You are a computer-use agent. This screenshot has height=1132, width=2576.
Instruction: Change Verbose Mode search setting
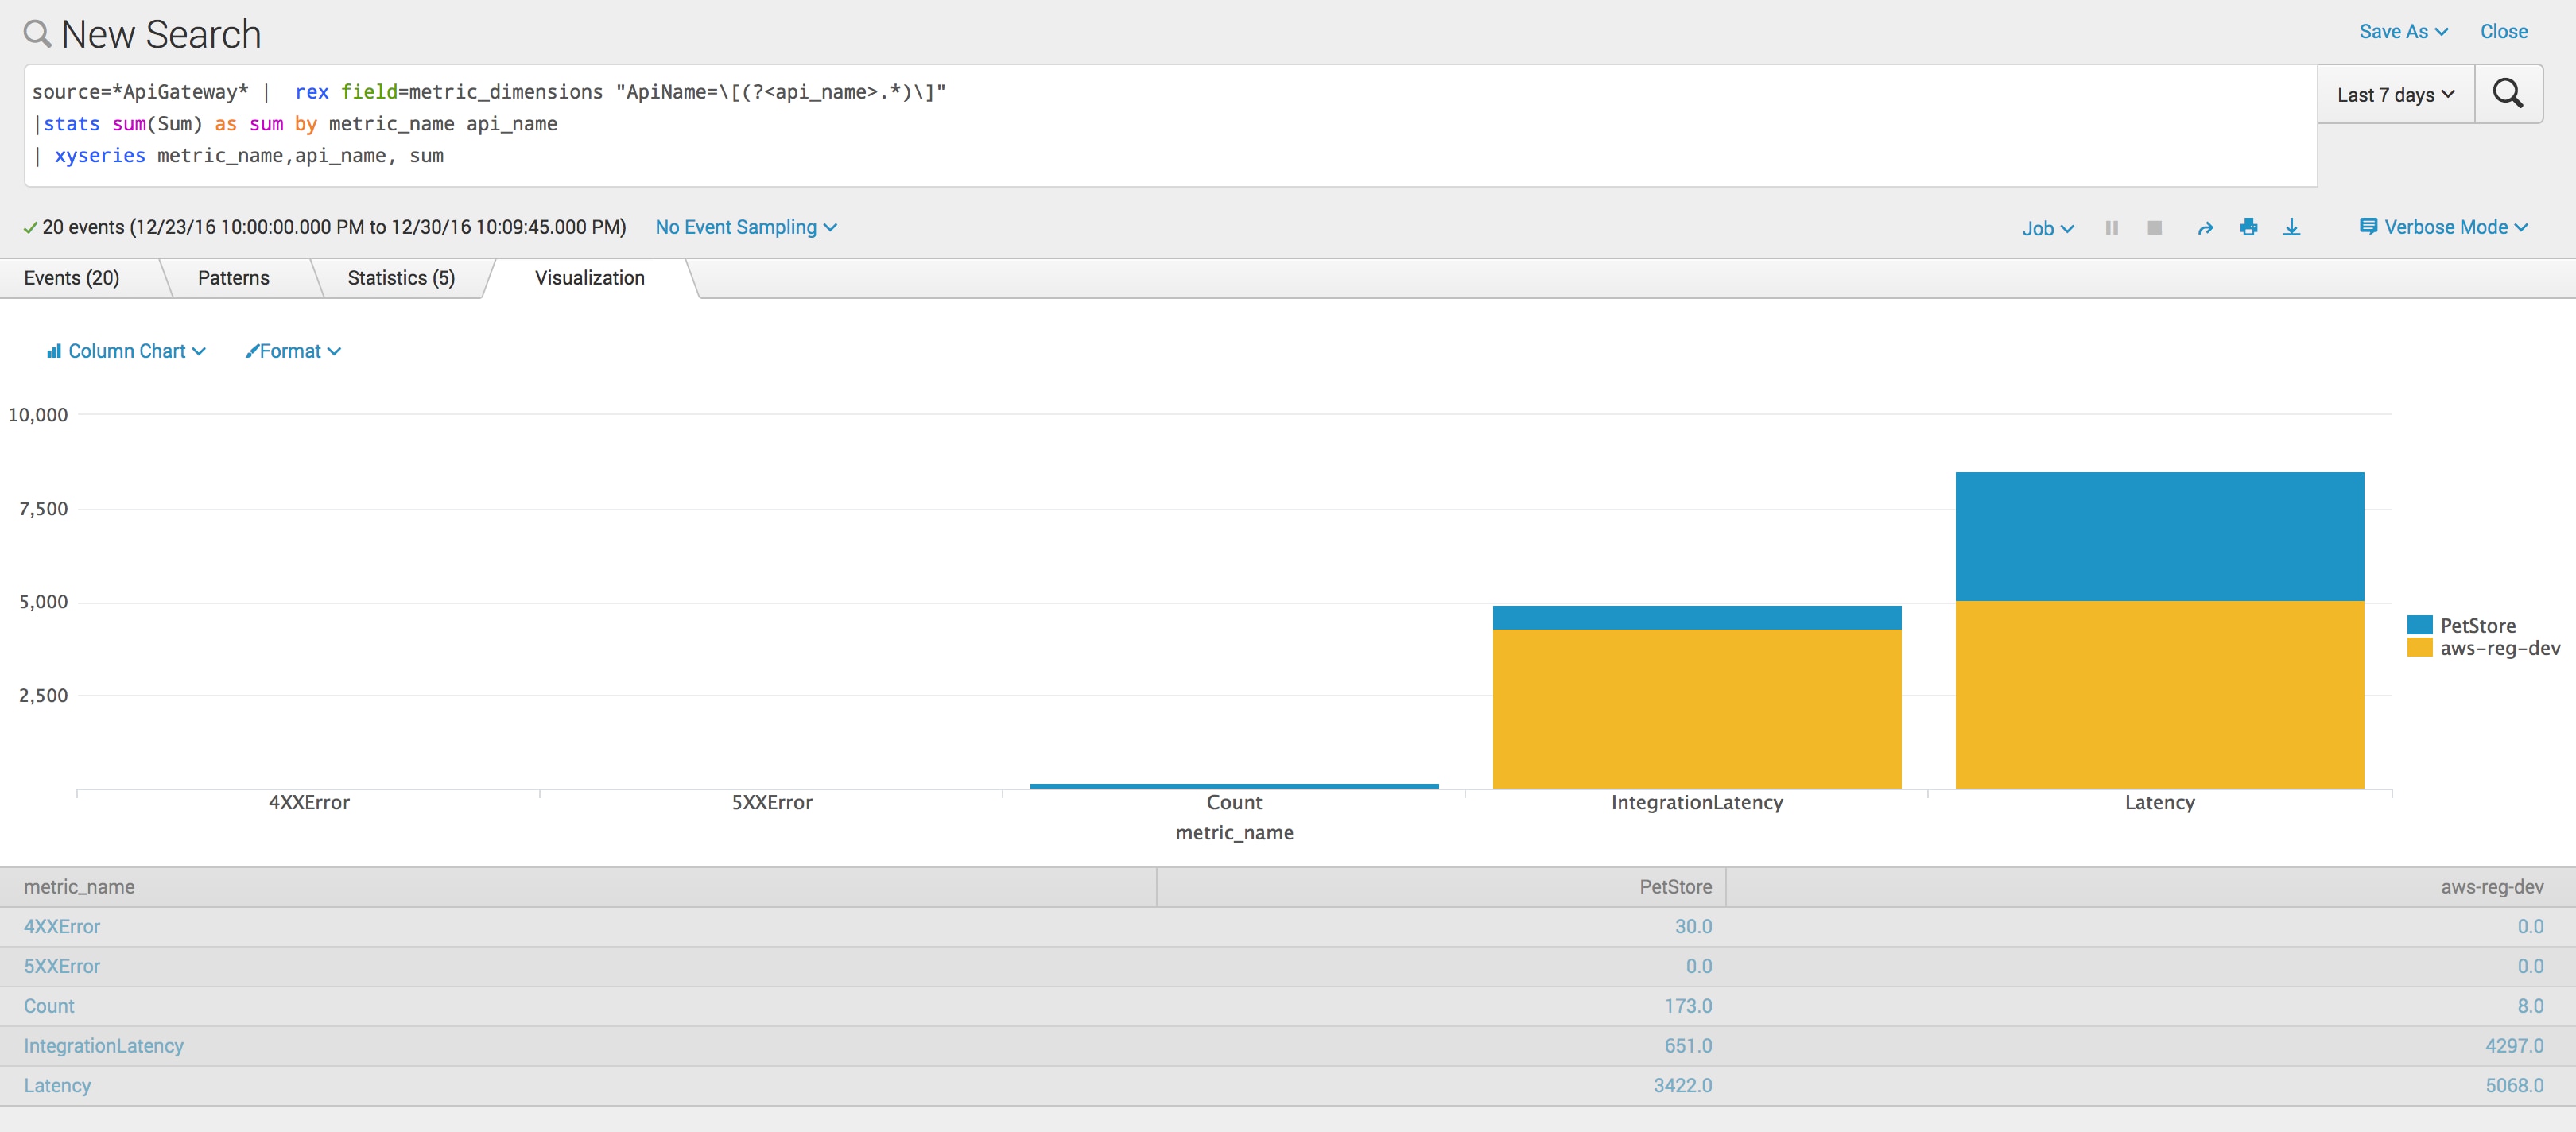(x=2443, y=227)
